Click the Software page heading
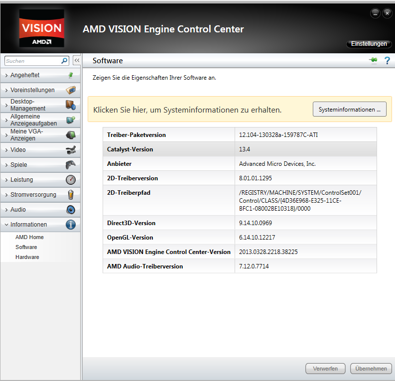 (x=108, y=61)
